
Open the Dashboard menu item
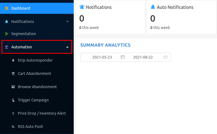(37, 8)
